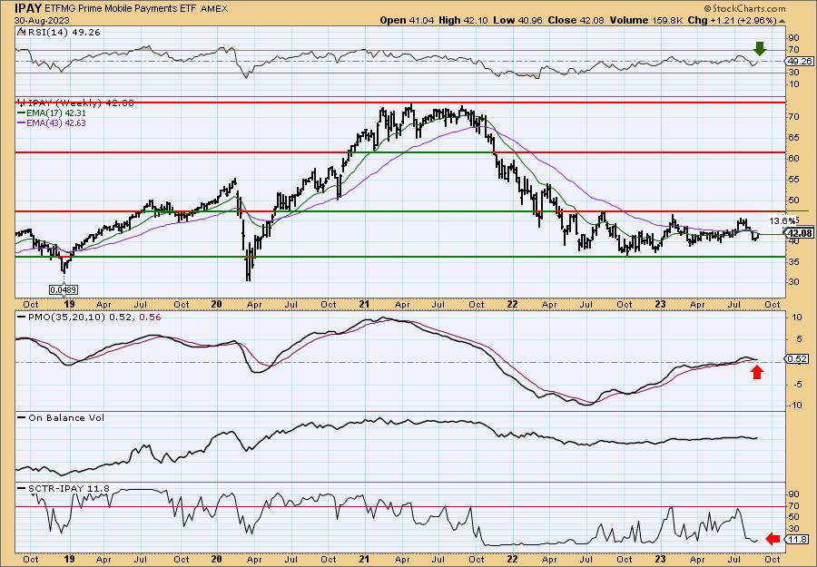The image size is (817, 567).
Task: Click the EMA(43) 42.63 legend entry
Action: [56, 122]
